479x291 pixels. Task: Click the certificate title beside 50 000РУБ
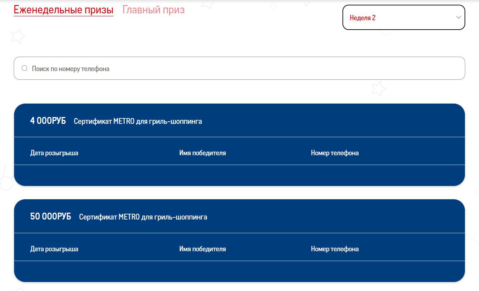coord(143,217)
